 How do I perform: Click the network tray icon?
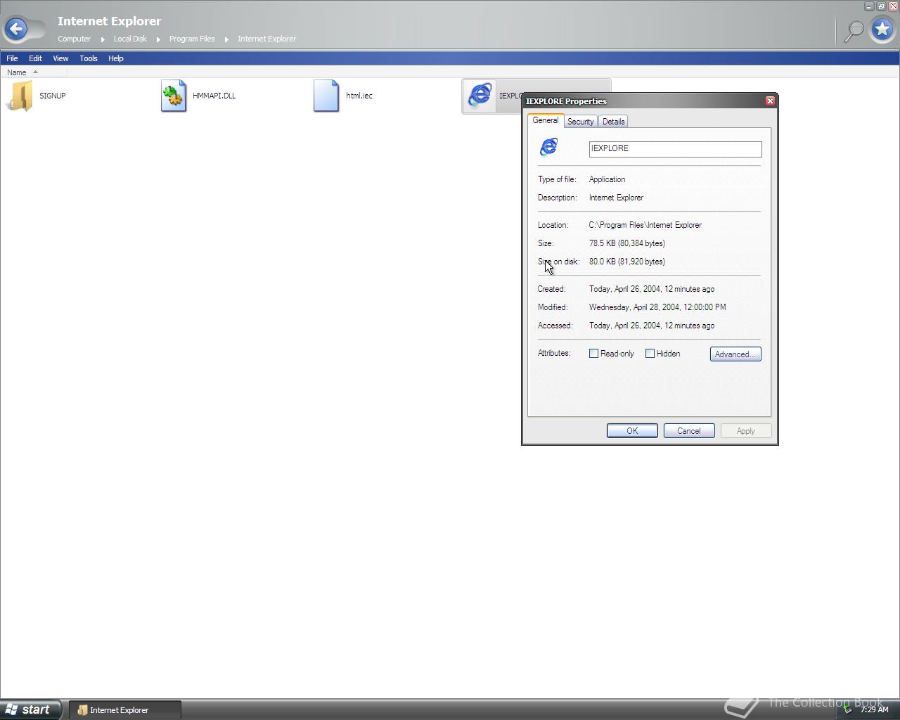[848, 709]
